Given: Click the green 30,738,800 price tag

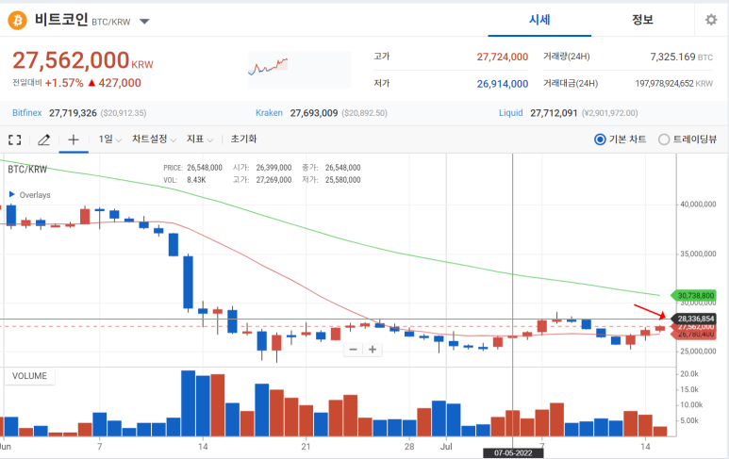Looking at the screenshot, I should [x=693, y=295].
